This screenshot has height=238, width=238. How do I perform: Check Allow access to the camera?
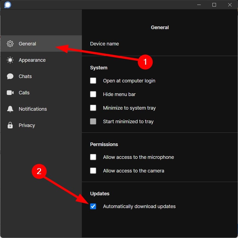coord(93,171)
